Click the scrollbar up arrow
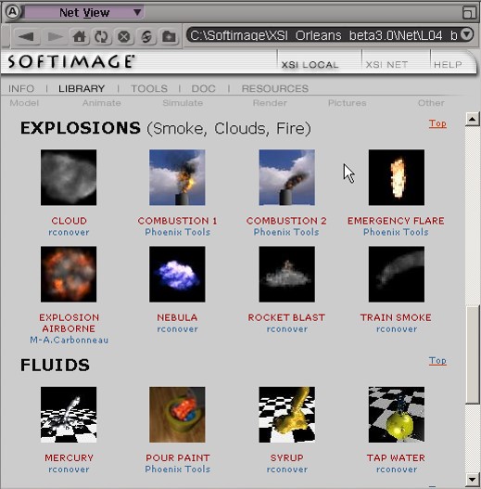 [x=473, y=119]
